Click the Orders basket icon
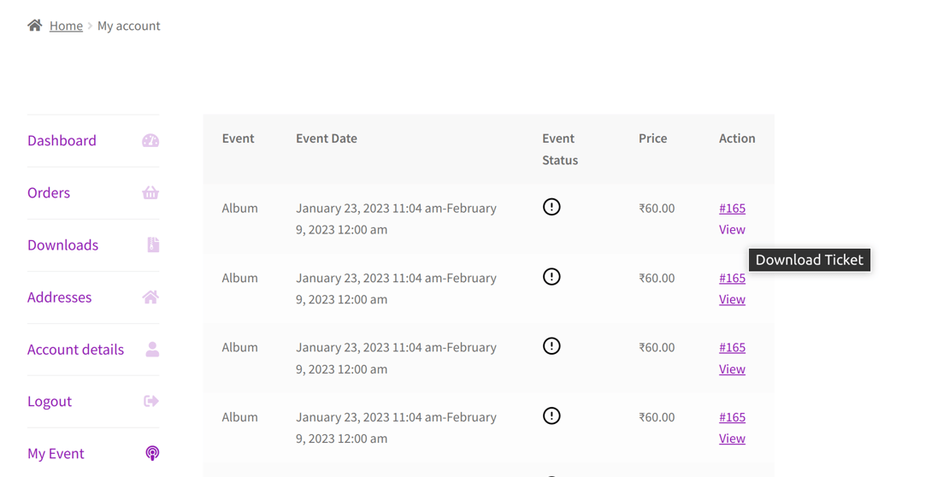937x477 pixels. click(x=150, y=192)
